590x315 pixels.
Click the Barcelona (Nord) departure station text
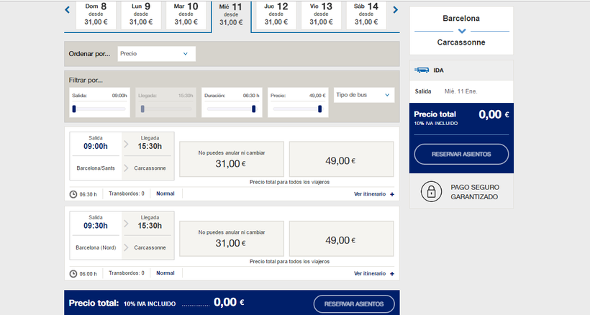point(96,247)
